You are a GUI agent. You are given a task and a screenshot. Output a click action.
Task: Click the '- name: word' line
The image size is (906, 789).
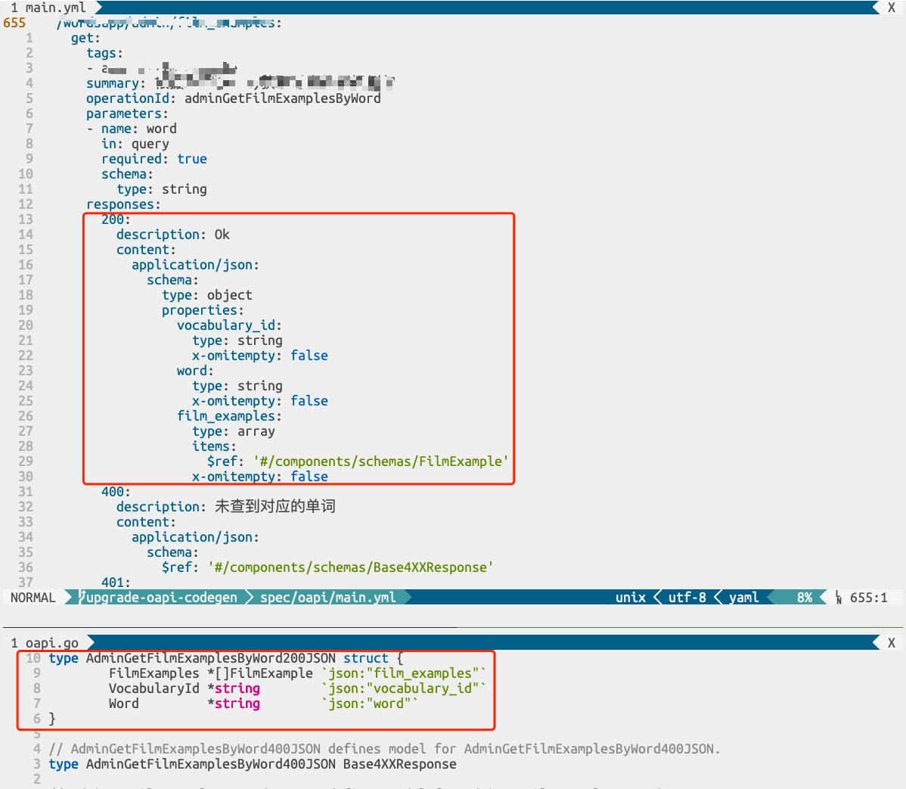point(132,129)
